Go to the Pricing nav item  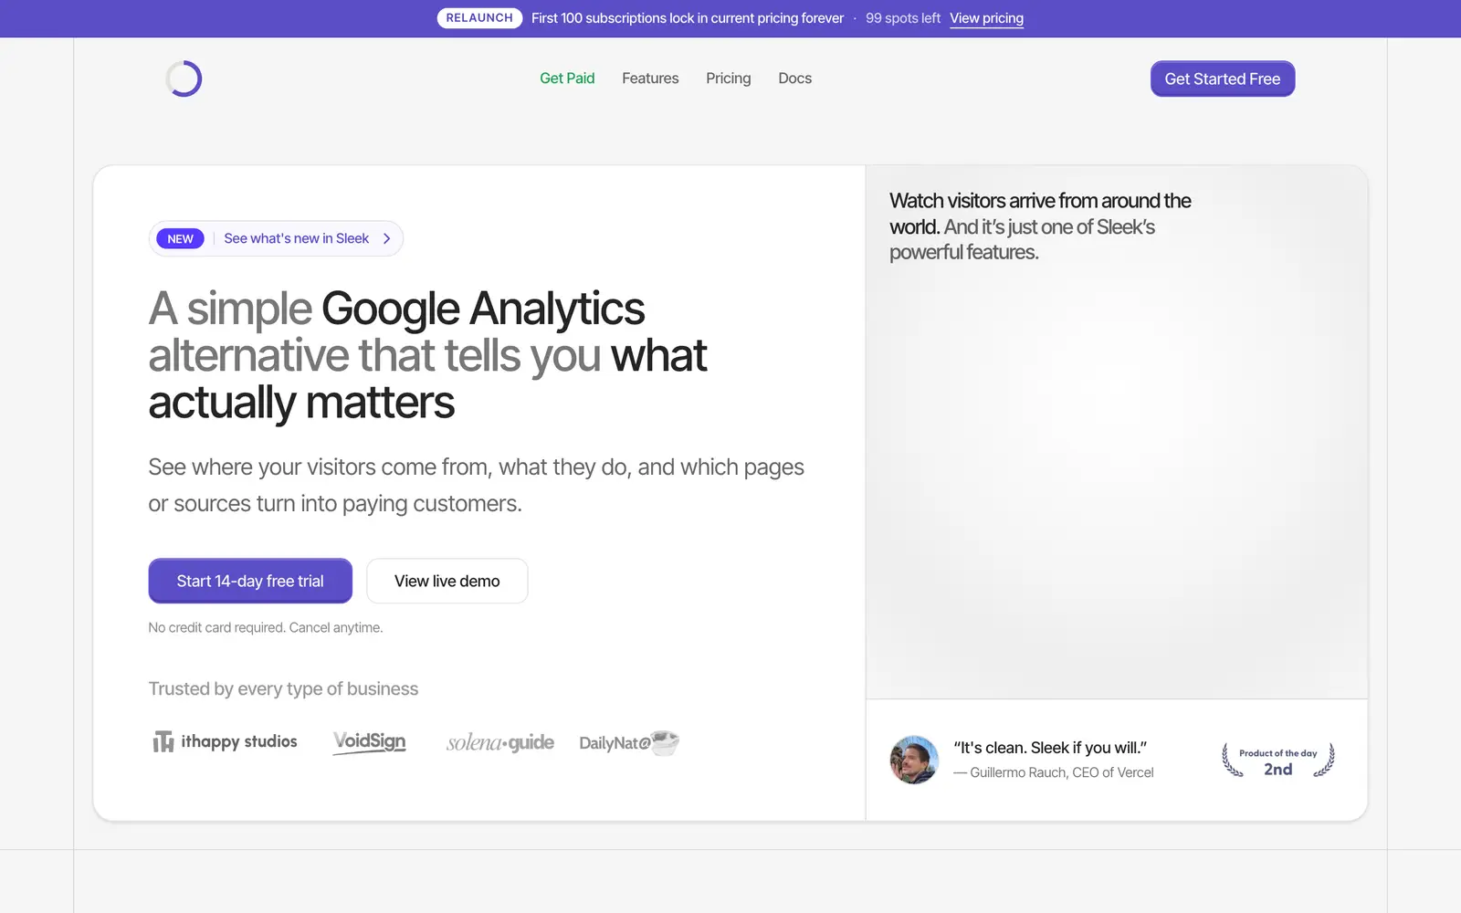point(729,79)
